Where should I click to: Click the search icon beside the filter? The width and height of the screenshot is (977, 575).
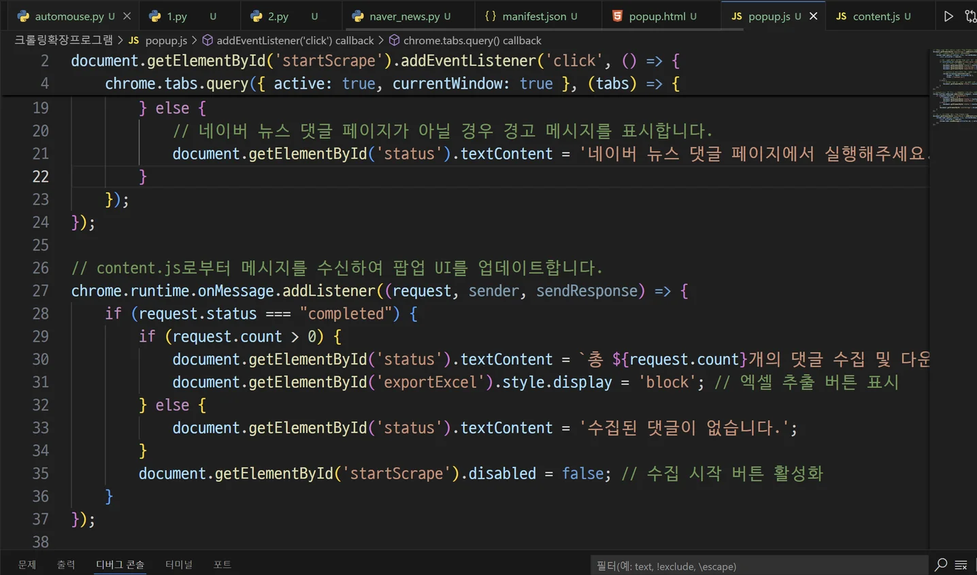pyautogui.click(x=941, y=565)
